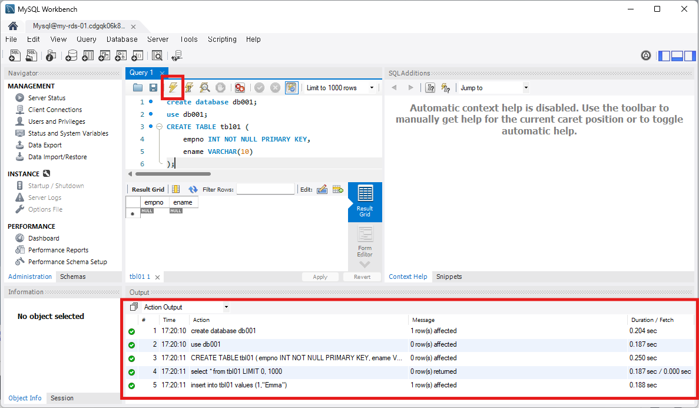Click the Reconnect to DBMS icon
Image resolution: width=699 pixels, height=408 pixels.
point(177,55)
